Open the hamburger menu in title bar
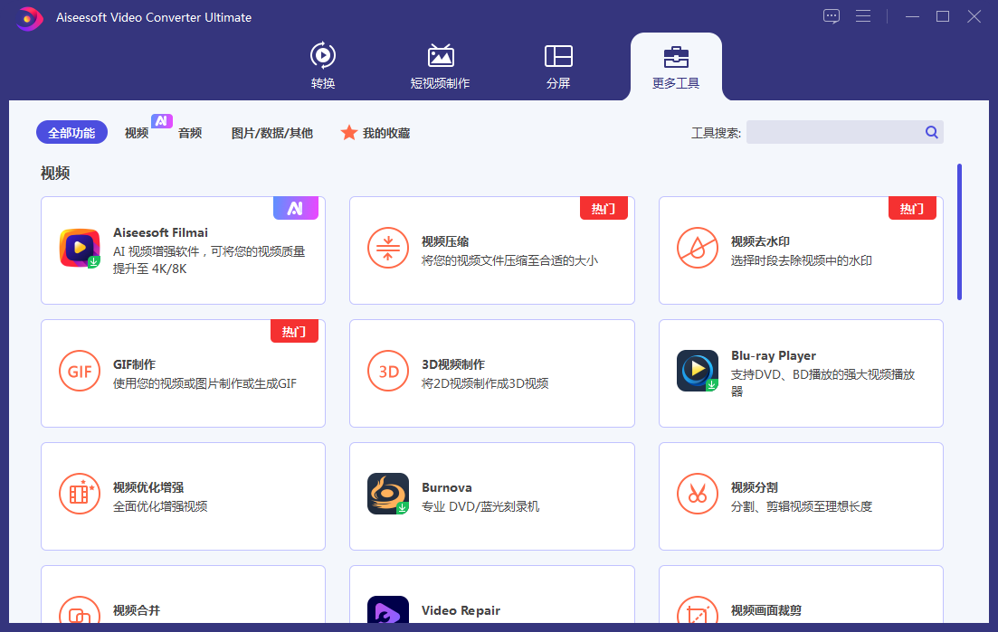 click(863, 16)
